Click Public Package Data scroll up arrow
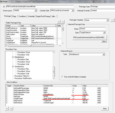115x113 pixels. pyautogui.click(x=63, y=25)
